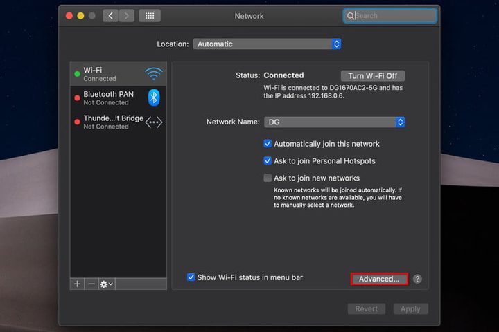Show all preferences grid icon
Screen dimensions: 499x332
150,16
